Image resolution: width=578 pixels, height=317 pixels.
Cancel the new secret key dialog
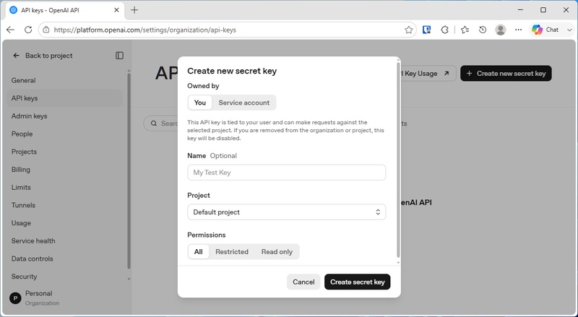pos(303,282)
